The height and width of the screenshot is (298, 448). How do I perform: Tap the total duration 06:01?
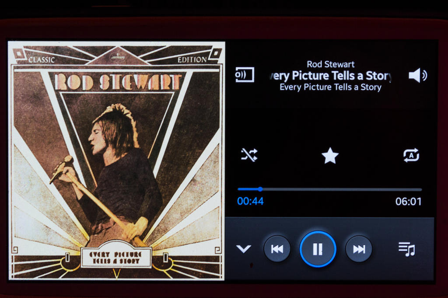tap(408, 202)
